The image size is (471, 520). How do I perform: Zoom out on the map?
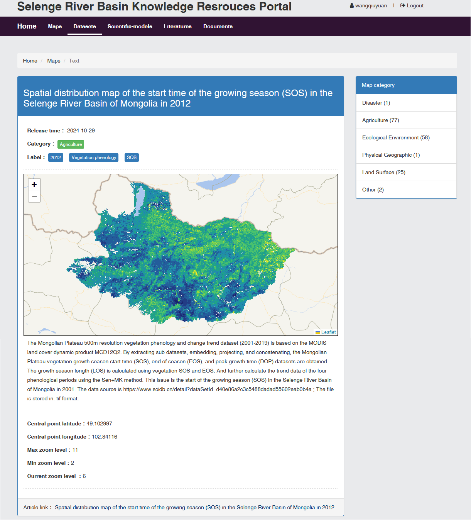click(x=34, y=196)
